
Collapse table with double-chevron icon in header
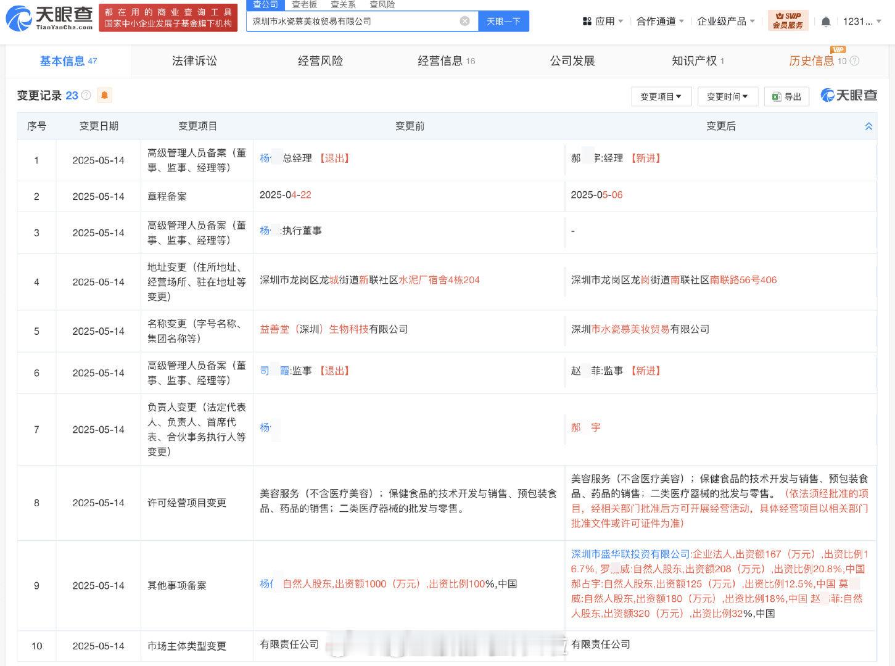pyautogui.click(x=868, y=126)
